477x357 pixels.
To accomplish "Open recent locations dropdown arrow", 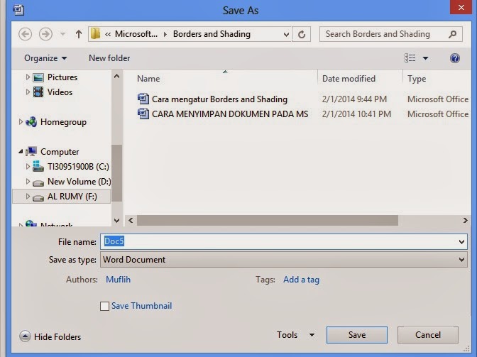I will tap(62, 34).
